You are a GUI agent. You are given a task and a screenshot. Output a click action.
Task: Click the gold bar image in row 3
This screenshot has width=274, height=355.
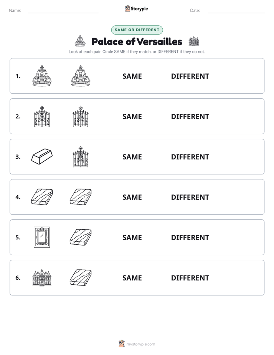[42, 156]
